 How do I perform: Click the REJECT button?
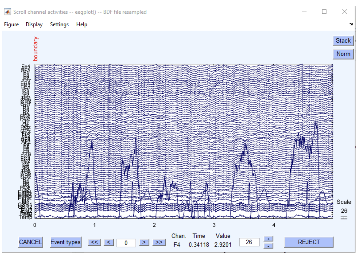(309, 242)
